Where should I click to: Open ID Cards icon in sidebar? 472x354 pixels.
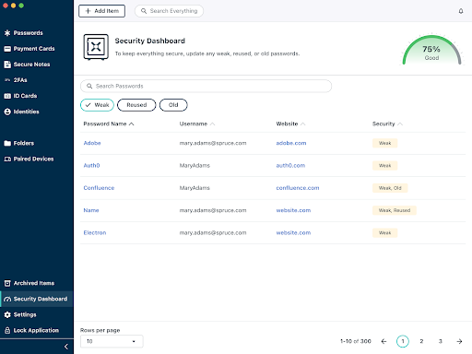7,96
